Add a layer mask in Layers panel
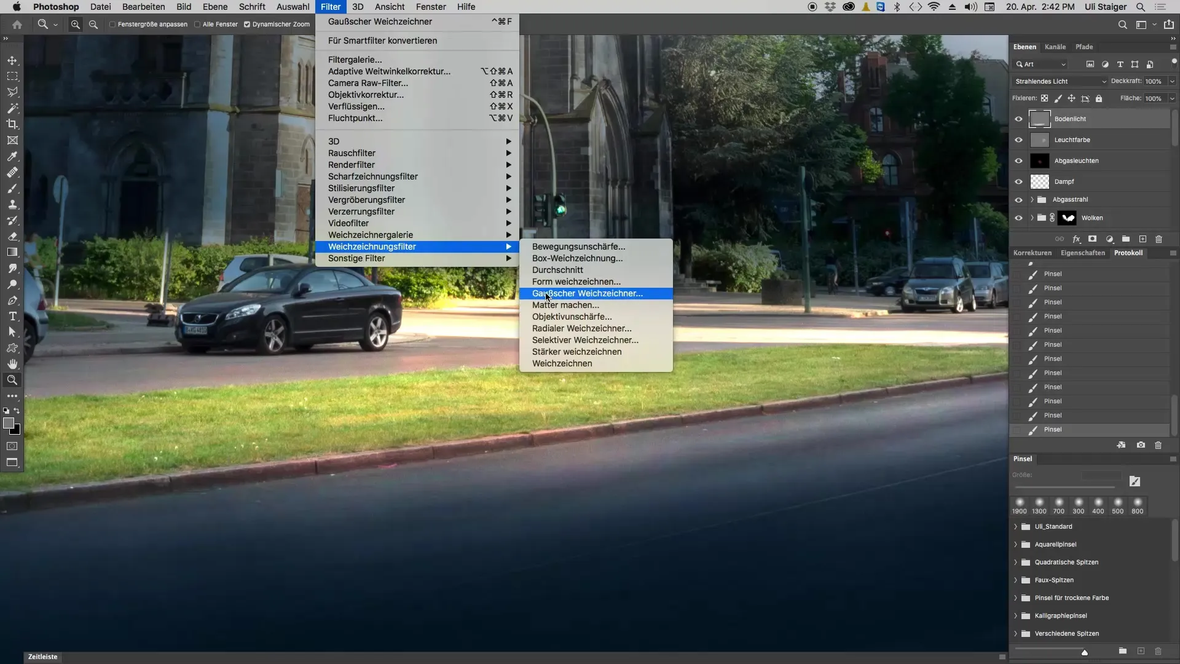 (x=1092, y=239)
